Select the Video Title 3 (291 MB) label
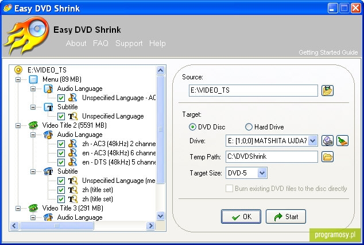Screen dimensions: 364x245 click(73, 208)
